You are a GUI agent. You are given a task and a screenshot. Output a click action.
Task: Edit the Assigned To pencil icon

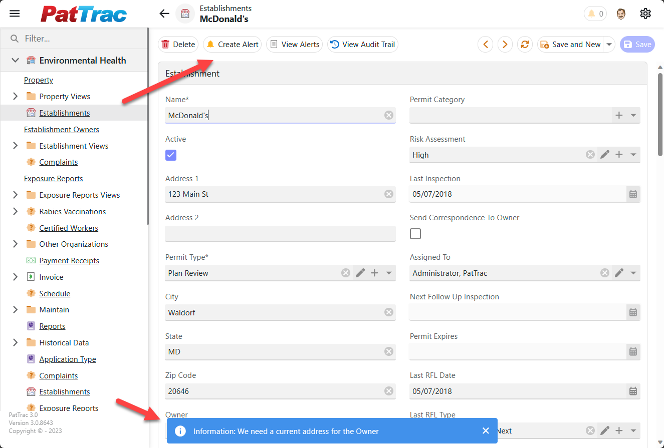(x=619, y=273)
